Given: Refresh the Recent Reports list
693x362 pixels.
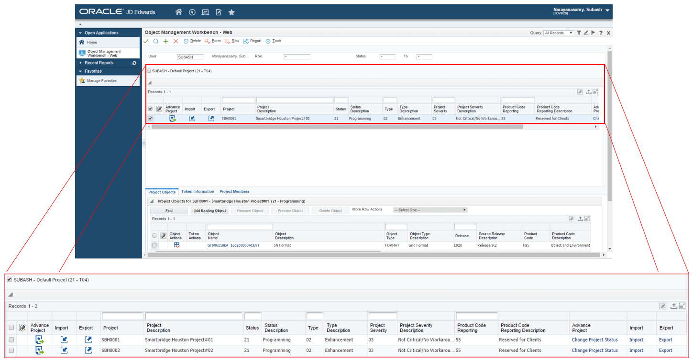Looking at the screenshot, I should [134, 63].
